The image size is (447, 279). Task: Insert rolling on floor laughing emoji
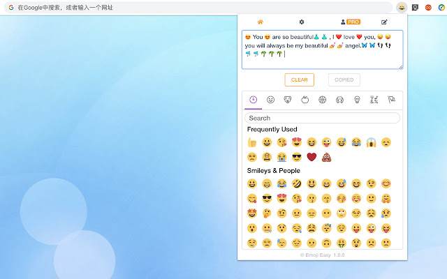(297, 183)
